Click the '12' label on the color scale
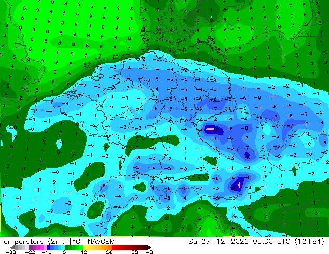The image size is (329, 254). [84, 252]
